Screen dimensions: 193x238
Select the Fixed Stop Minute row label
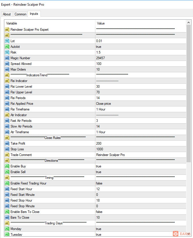pyautogui.click(x=22, y=206)
